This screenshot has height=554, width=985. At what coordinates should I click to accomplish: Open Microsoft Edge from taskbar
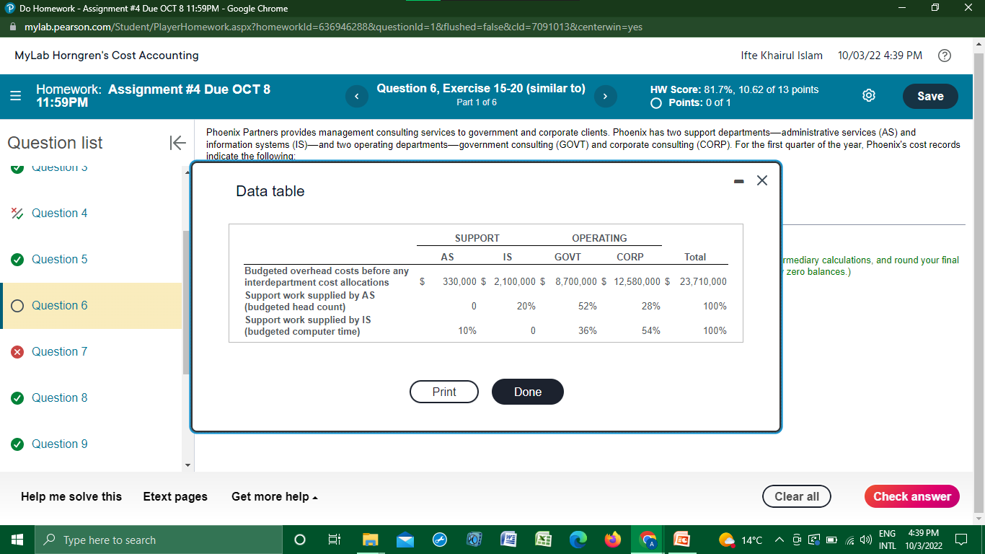pos(578,540)
